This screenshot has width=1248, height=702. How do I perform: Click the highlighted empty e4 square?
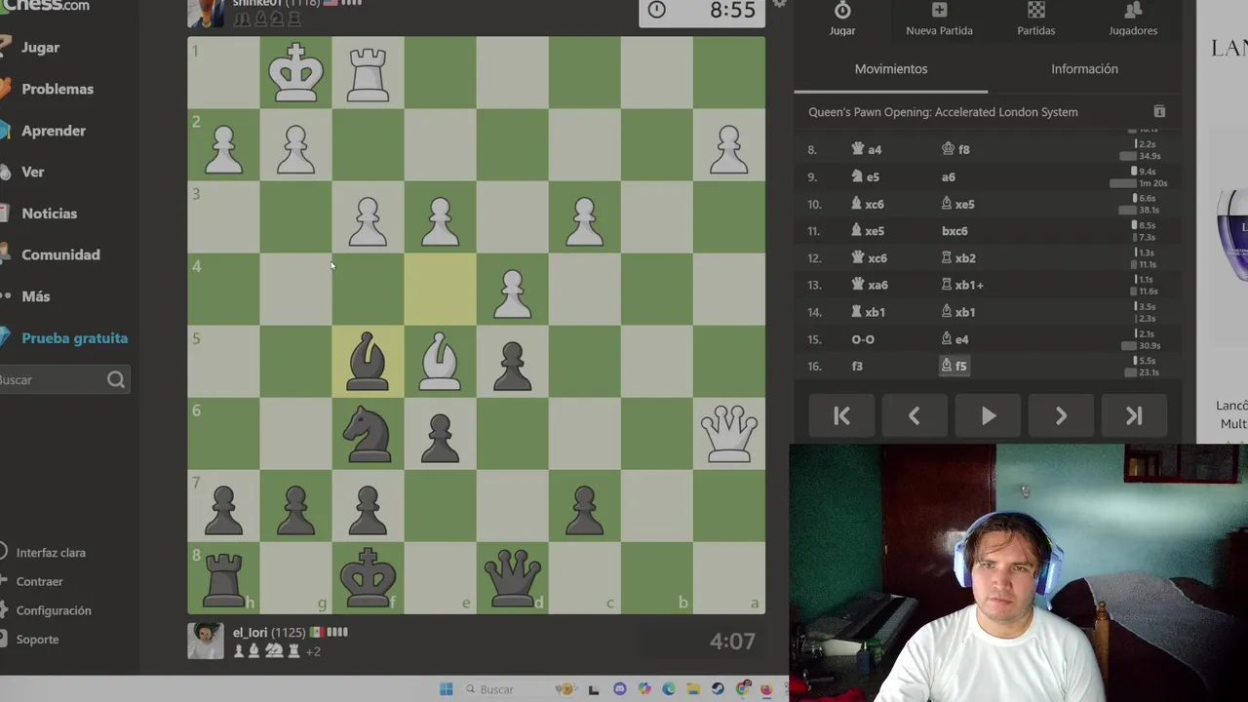pos(440,290)
